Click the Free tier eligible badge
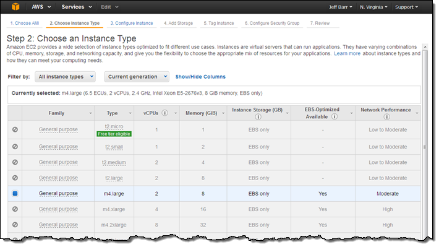The height and width of the screenshot is (247, 439). click(x=114, y=134)
